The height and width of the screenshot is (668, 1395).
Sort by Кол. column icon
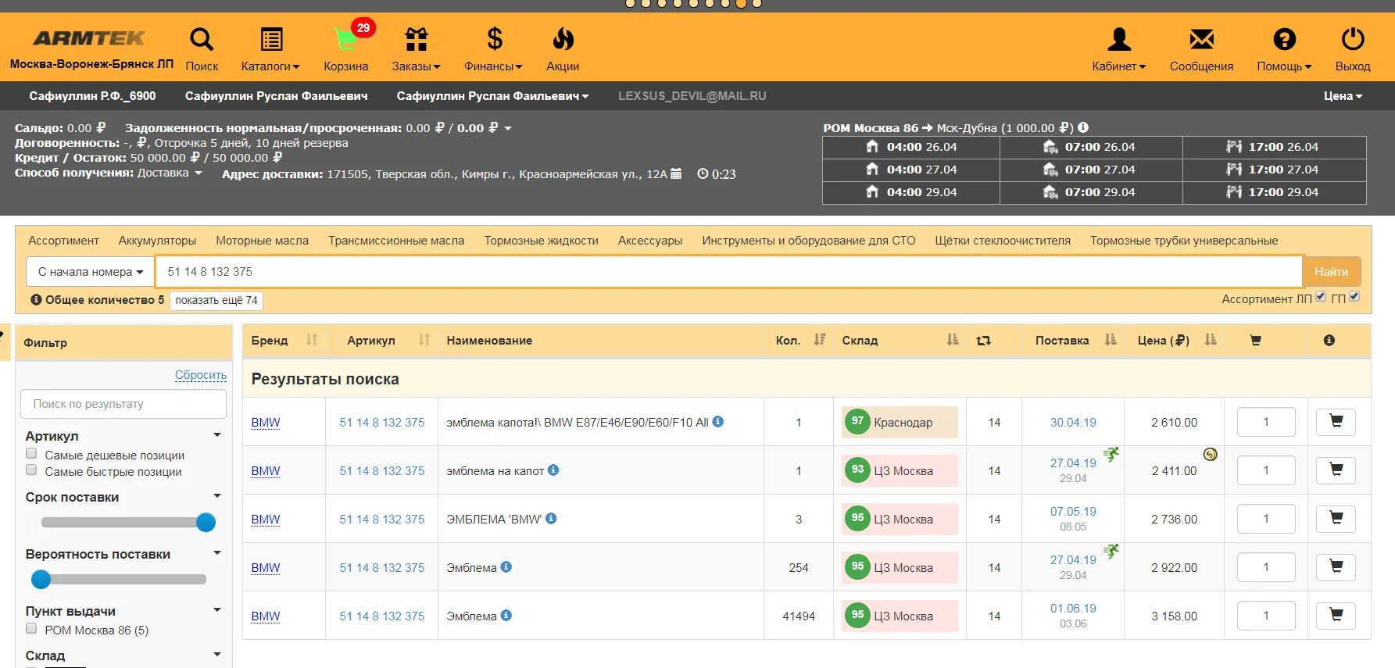(819, 340)
